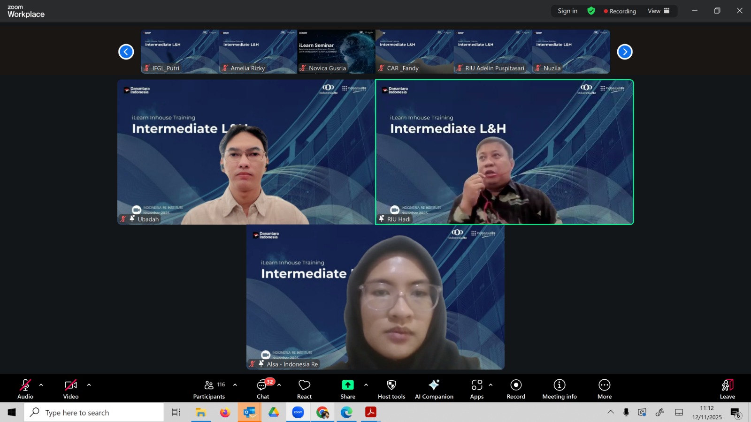Viewport: 751px width, 422px height.
Task: Toggle the Record button
Action: click(x=516, y=389)
